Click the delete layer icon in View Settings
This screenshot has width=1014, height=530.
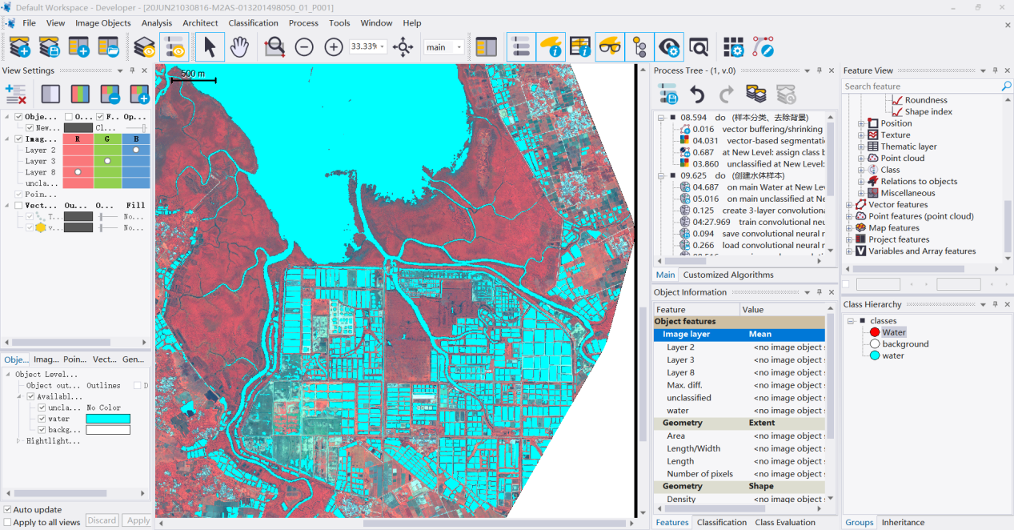click(x=16, y=94)
